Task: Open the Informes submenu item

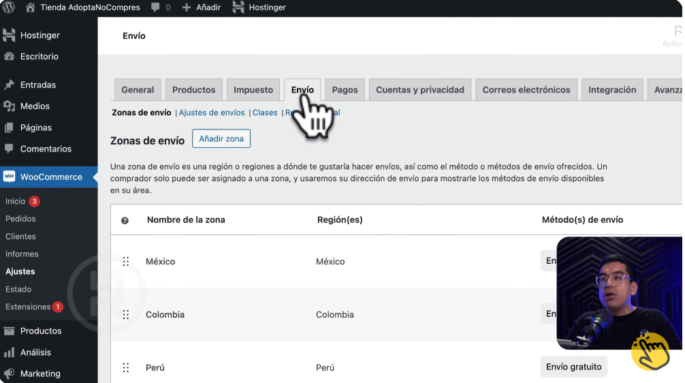Action: (22, 254)
